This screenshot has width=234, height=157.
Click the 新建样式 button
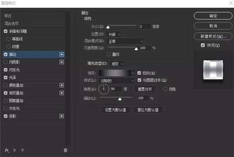coord(213,36)
